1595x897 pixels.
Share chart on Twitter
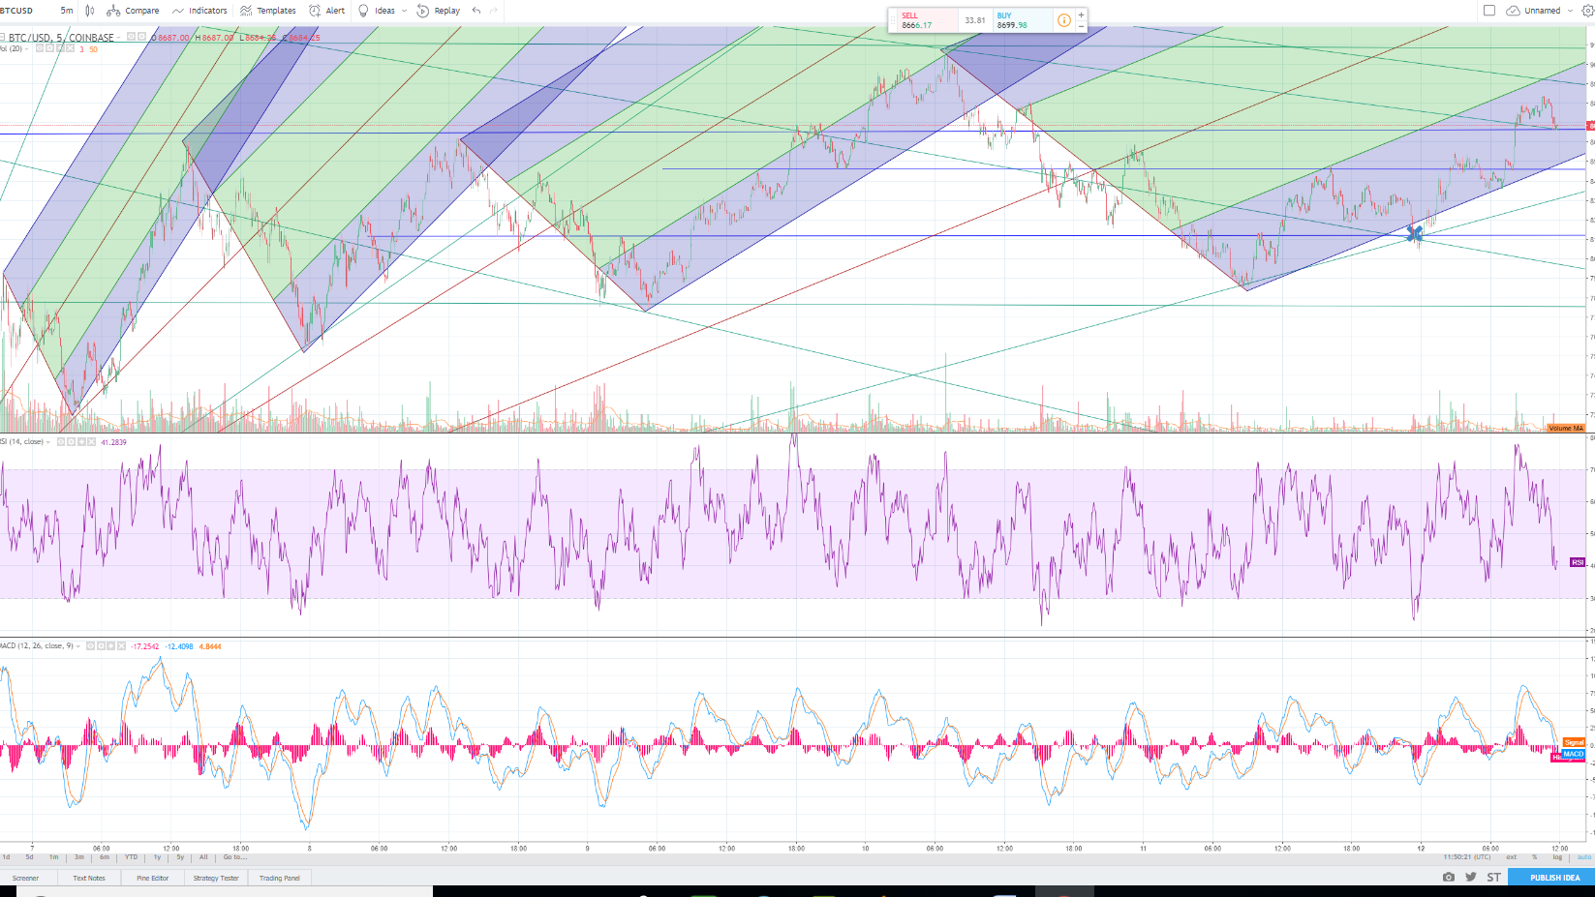point(1471,877)
